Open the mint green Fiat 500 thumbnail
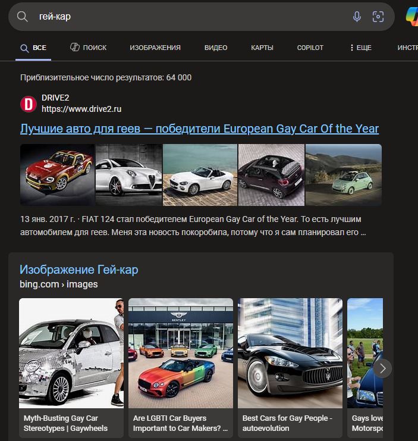 pyautogui.click(x=344, y=175)
